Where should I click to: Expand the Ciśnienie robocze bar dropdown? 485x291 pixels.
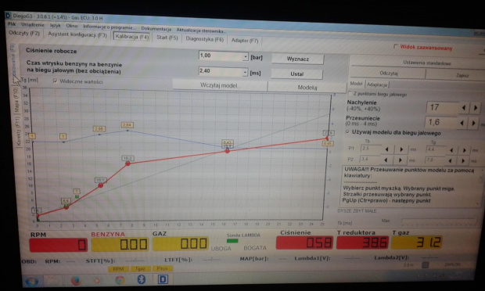(x=246, y=56)
